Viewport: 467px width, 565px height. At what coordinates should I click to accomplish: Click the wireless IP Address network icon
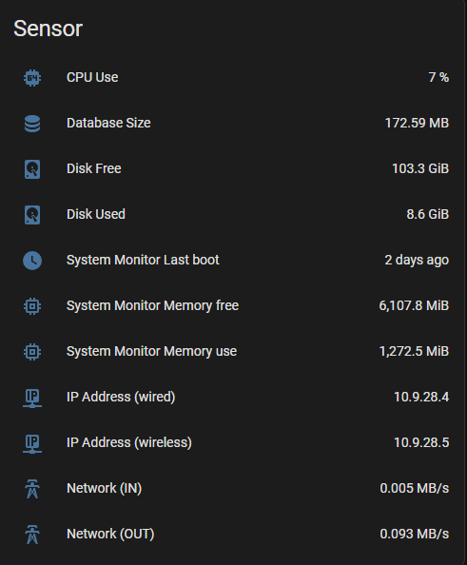click(32, 443)
